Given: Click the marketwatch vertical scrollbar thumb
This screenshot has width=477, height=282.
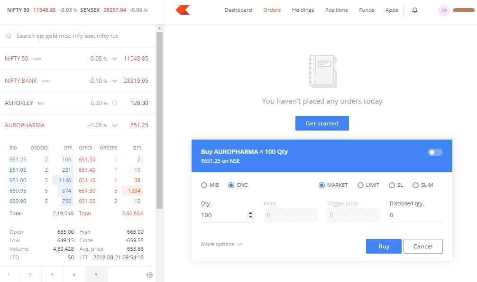Looking at the screenshot, I should click(x=159, y=120).
